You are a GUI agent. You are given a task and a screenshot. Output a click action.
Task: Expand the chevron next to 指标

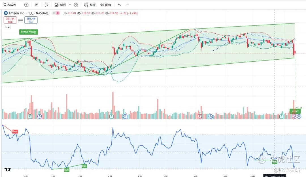[70, 5]
